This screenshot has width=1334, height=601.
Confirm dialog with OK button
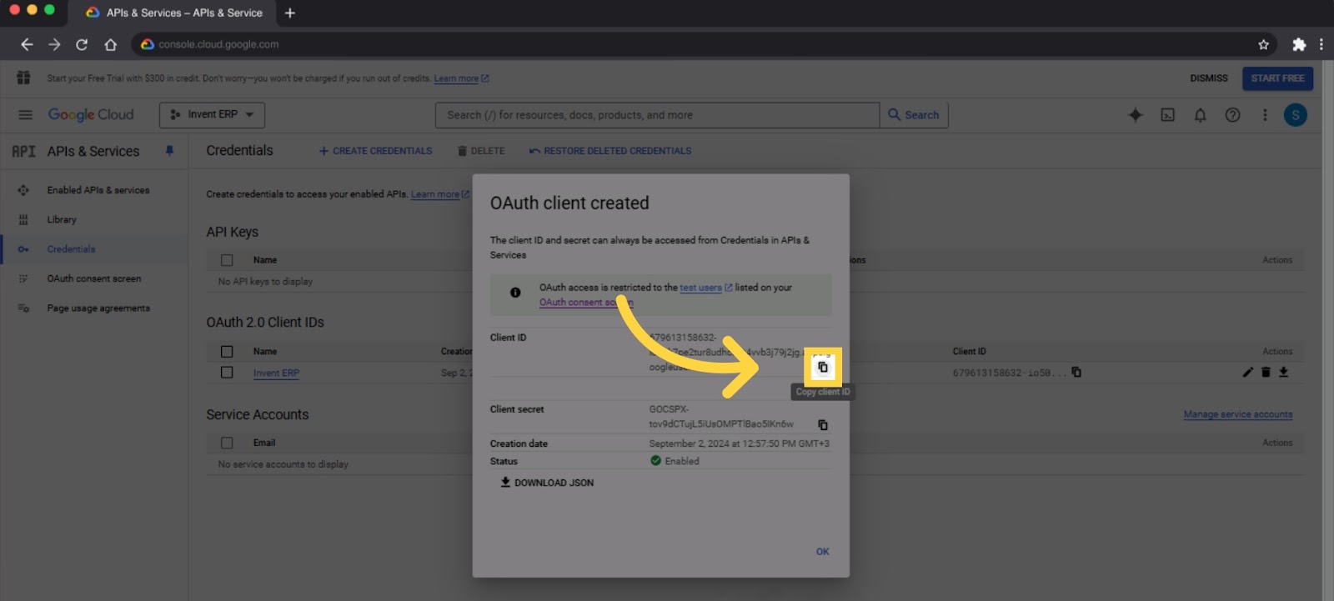click(822, 552)
